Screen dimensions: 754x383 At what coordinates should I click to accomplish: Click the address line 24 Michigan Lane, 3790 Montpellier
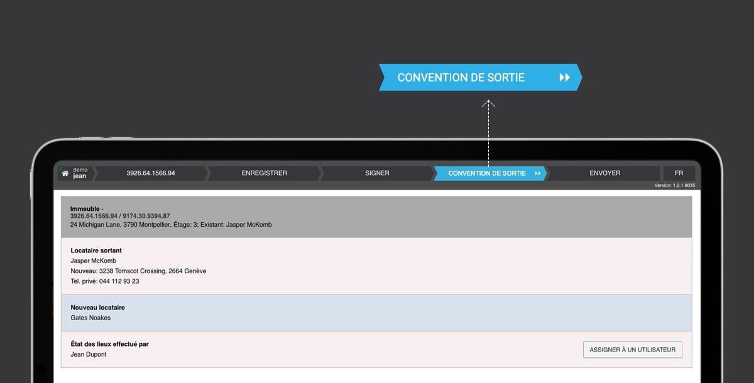(x=171, y=224)
